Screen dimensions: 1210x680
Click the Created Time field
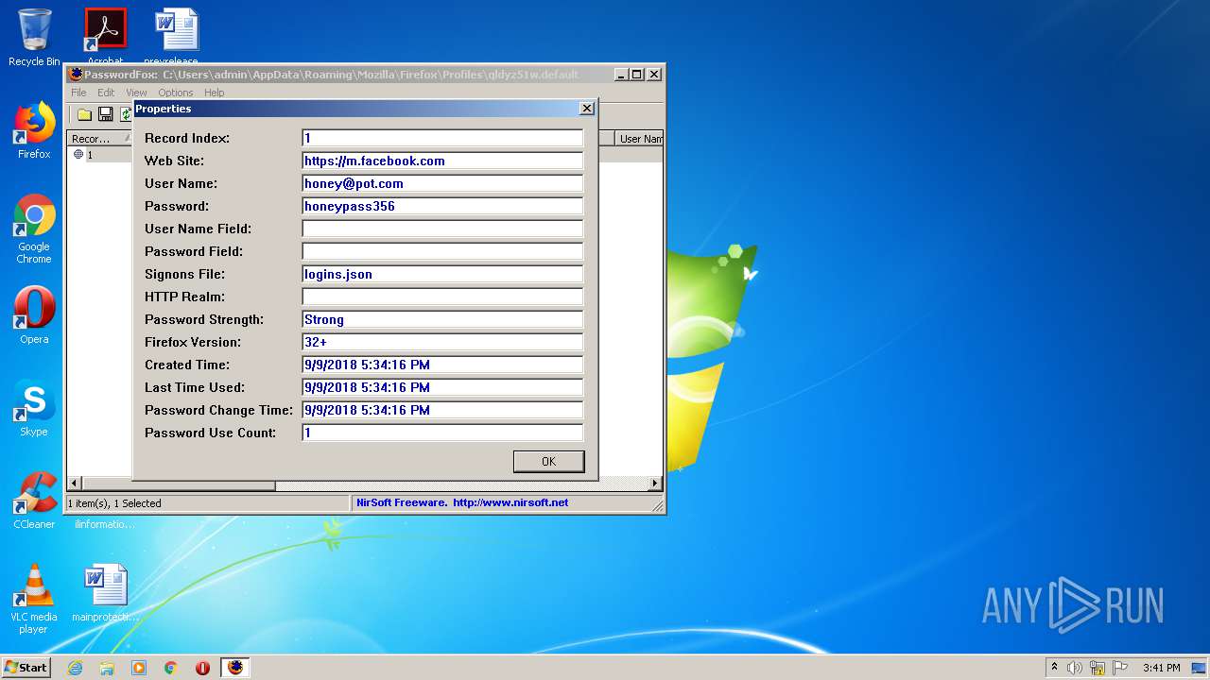click(x=442, y=365)
